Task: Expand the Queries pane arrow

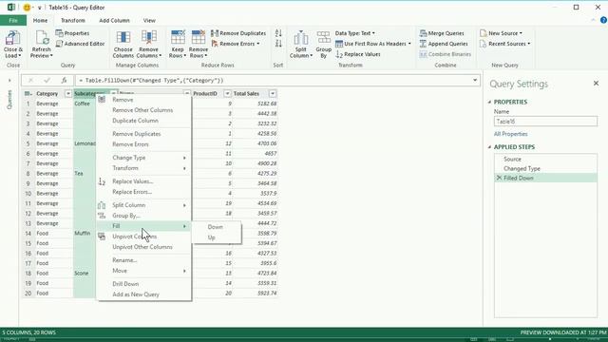Action: coord(9,80)
